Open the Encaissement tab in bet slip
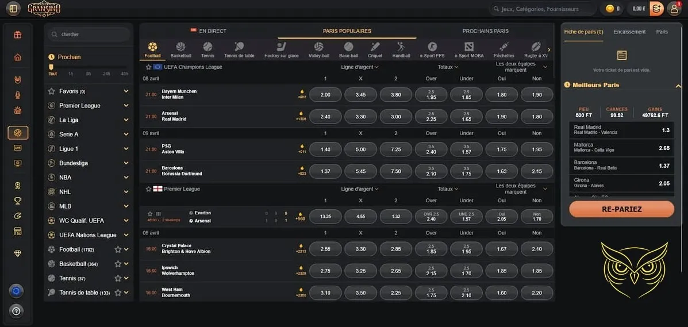This screenshot has height=327, width=688. tap(629, 32)
